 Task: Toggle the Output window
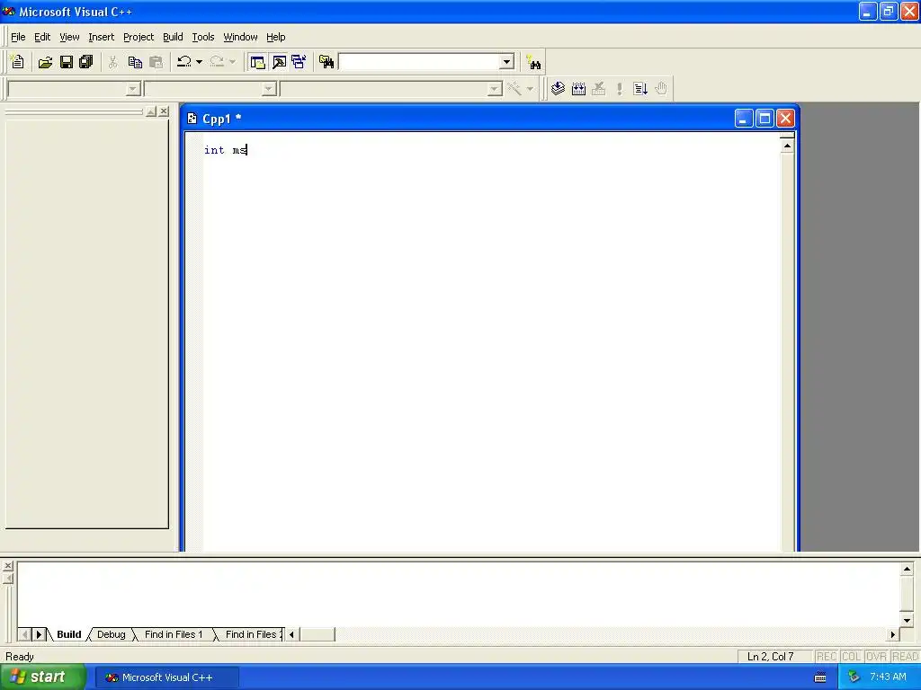[279, 62]
